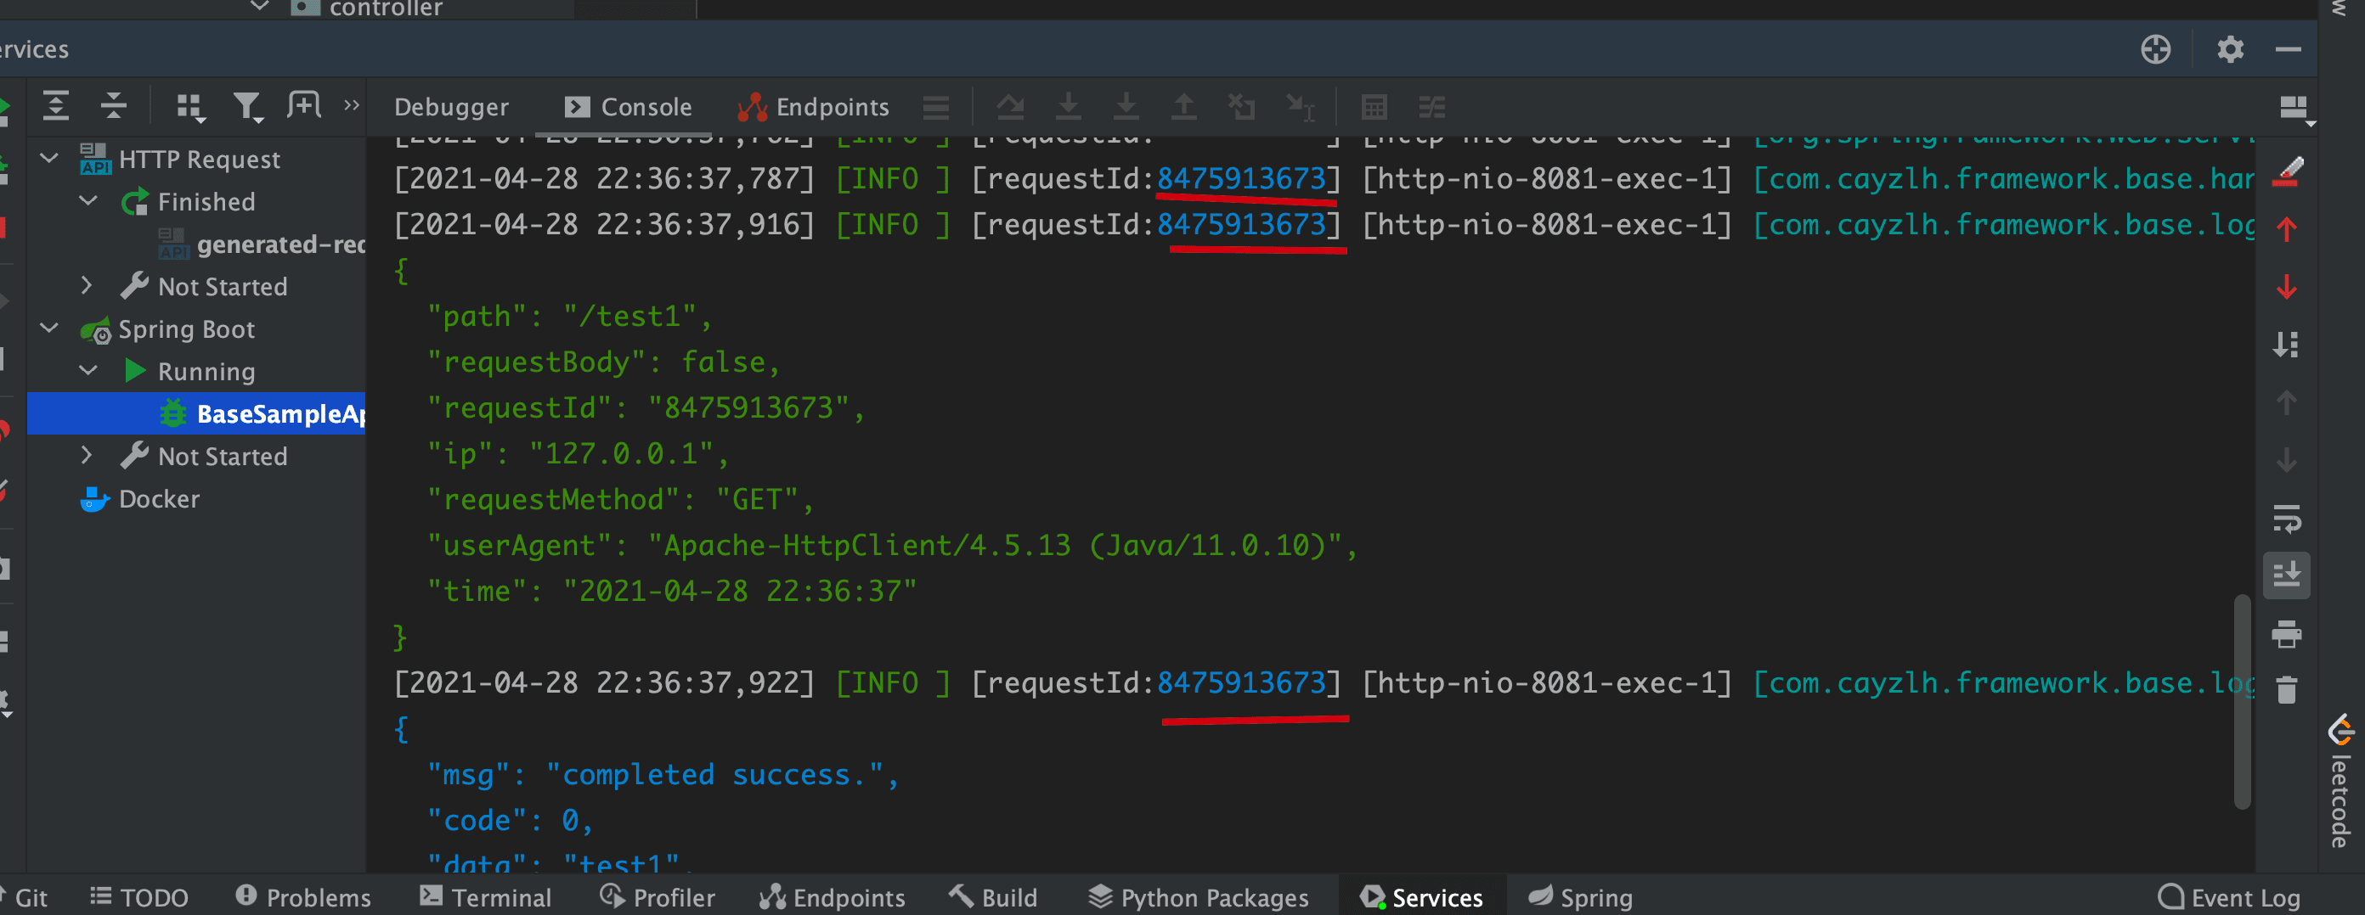Select the BaseSampleAp running application
This screenshot has width=2365, height=915.
196,413
